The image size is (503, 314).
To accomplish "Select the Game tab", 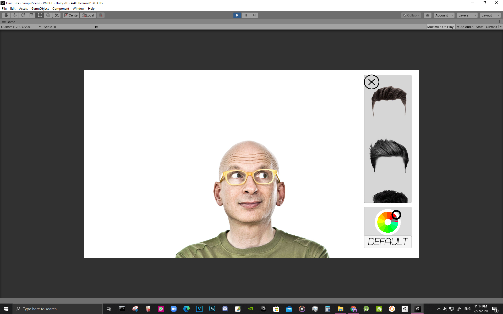I will pyautogui.click(x=9, y=22).
